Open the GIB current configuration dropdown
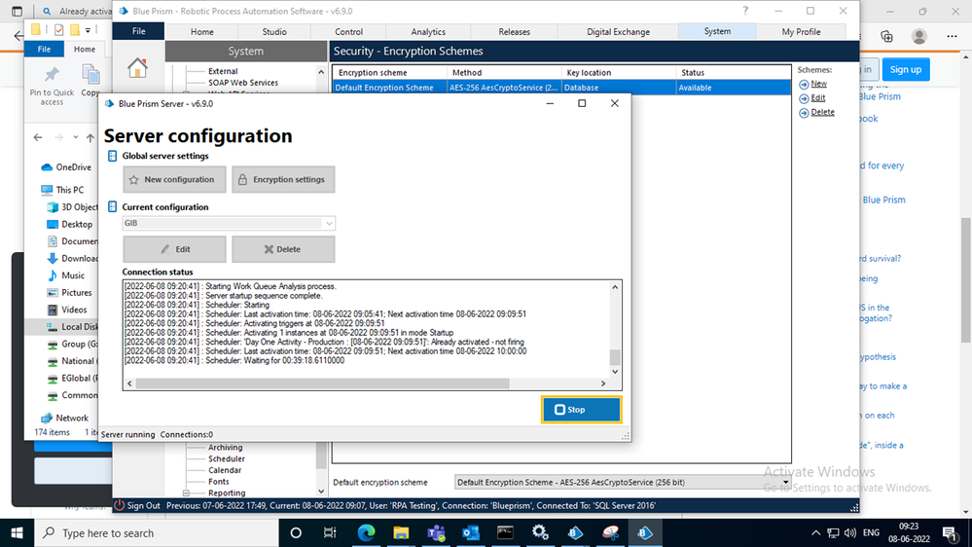 click(x=229, y=223)
